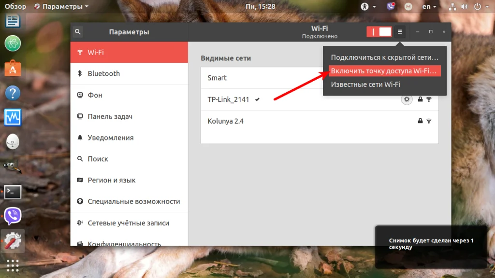Connect to the Kolunya 2.4 network
The width and height of the screenshot is (495, 278).
(320, 121)
